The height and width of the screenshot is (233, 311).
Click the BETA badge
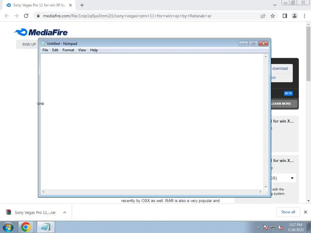288,93
